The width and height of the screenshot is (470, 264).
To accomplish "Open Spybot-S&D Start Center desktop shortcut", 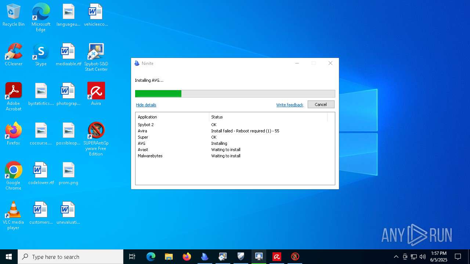I will (96, 58).
